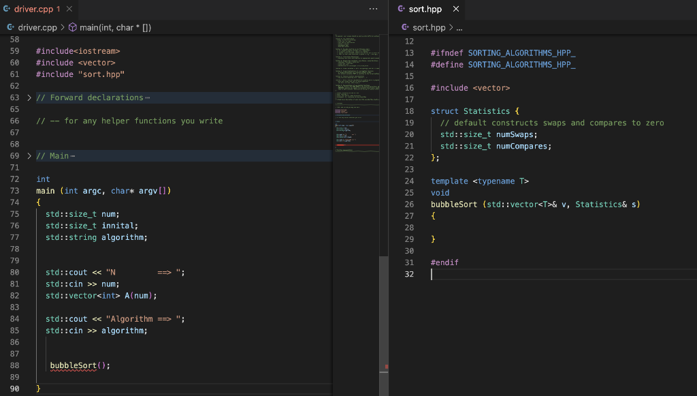The height and width of the screenshot is (396, 697).
Task: Click the C++ file icon on the sort.hpp tab
Action: [402, 9]
